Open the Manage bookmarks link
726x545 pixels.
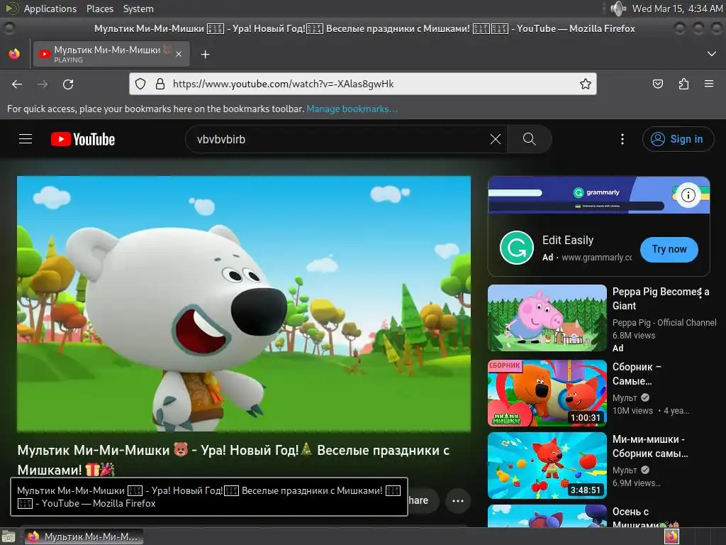[x=352, y=109]
